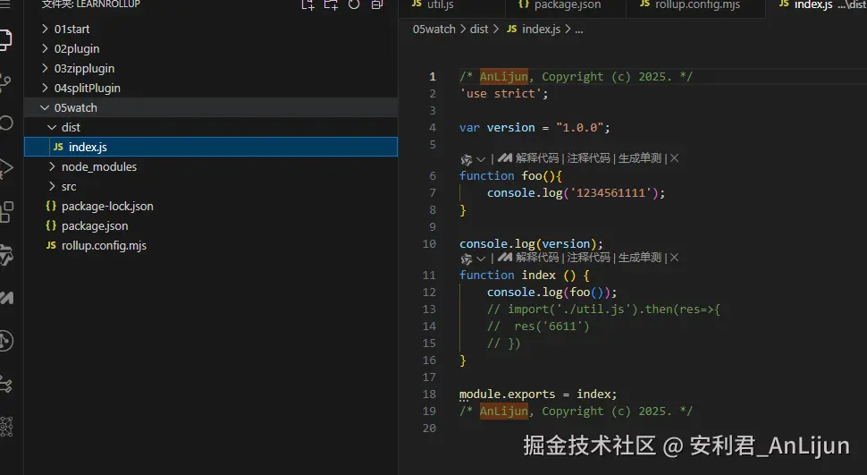Open the Run and Debug view

5,168
